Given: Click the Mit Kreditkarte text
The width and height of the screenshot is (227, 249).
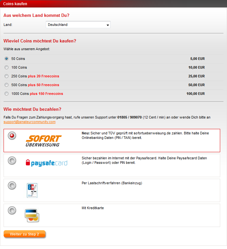Looking at the screenshot, I should coord(93,208).
